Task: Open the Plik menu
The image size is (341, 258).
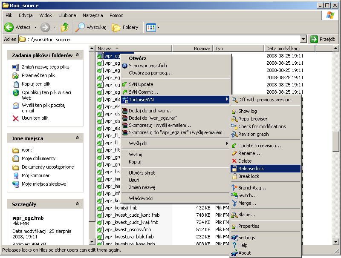Action: pyautogui.click(x=9, y=15)
